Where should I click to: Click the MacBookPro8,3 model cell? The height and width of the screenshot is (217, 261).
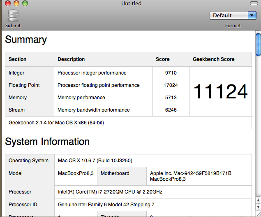coord(76,173)
